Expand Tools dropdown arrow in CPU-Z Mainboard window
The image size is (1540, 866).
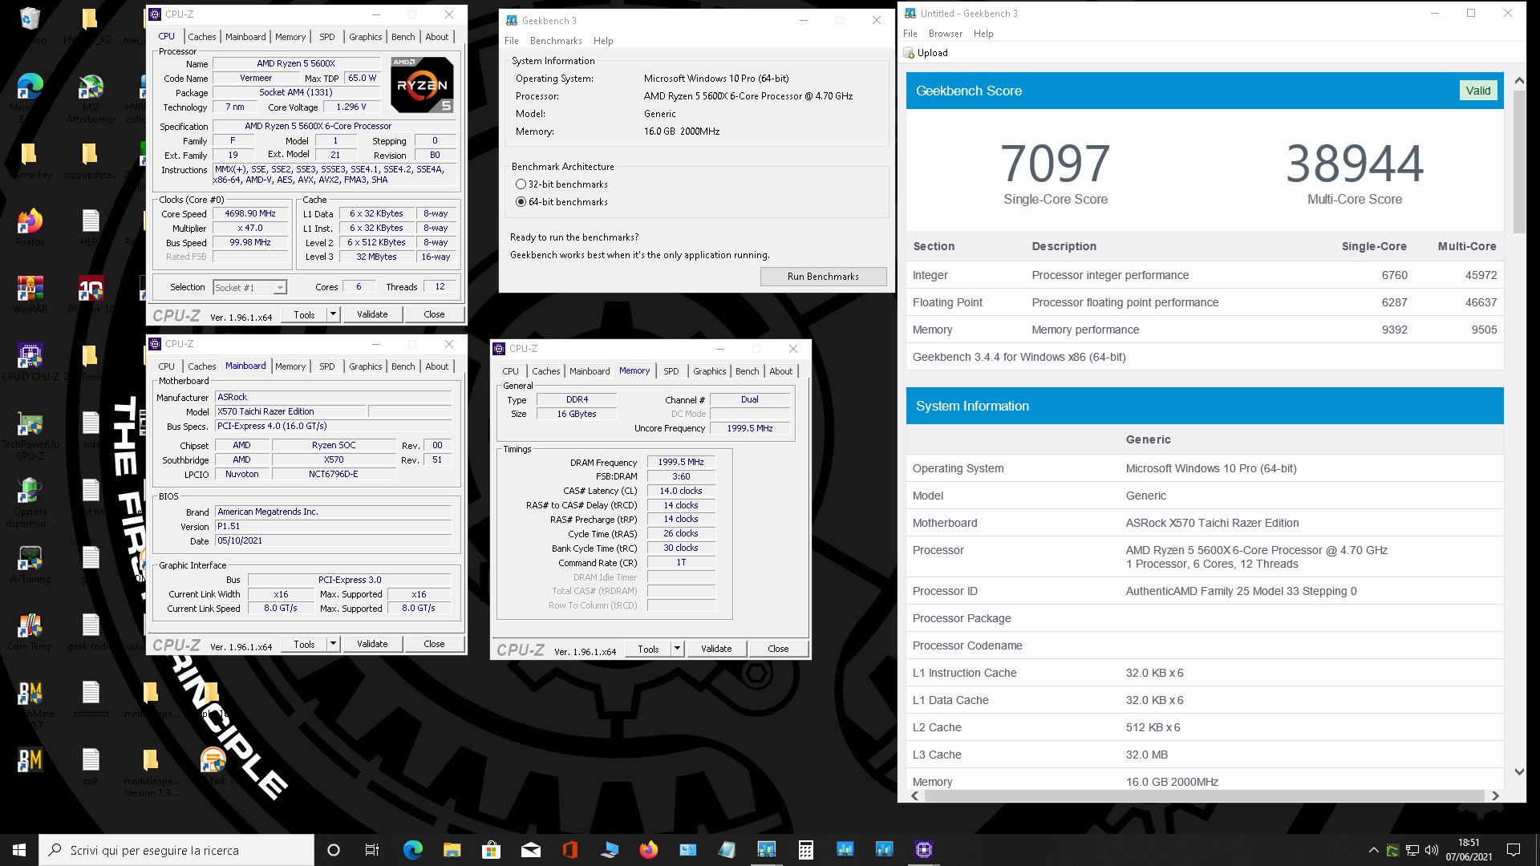pyautogui.click(x=333, y=644)
